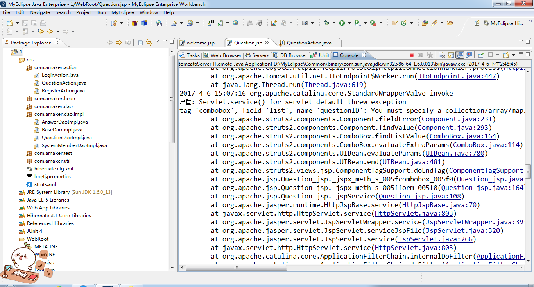Click the Open Perspective icon
This screenshot has width=534, height=287.
(x=477, y=23)
